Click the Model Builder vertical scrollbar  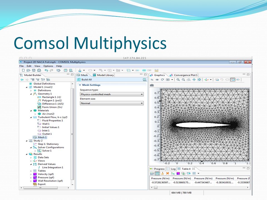tap(72, 134)
